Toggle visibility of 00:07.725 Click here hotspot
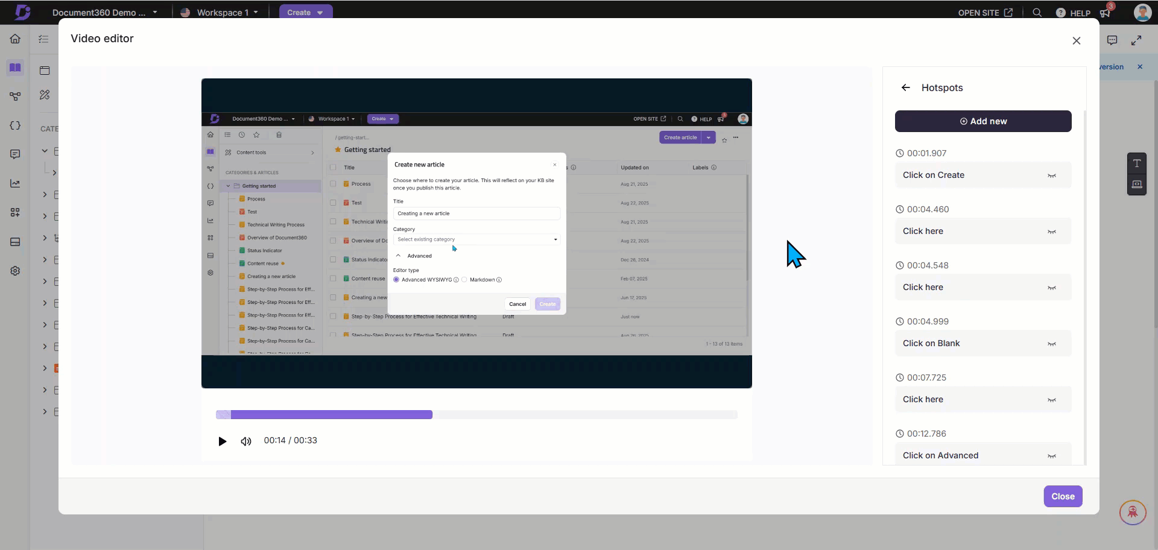This screenshot has width=1158, height=550. [x=1052, y=400]
